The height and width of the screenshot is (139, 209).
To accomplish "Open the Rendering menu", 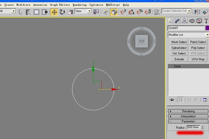I will click(79, 5).
